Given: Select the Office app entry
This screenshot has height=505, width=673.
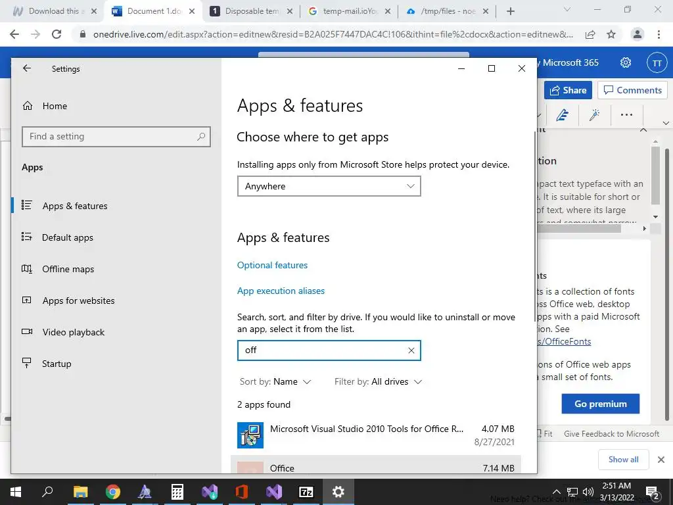Looking at the screenshot, I should coord(376,465).
